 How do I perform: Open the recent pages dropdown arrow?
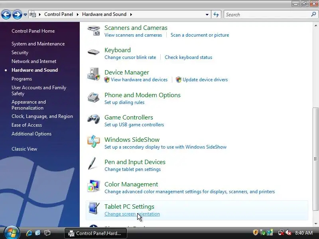(x=25, y=15)
